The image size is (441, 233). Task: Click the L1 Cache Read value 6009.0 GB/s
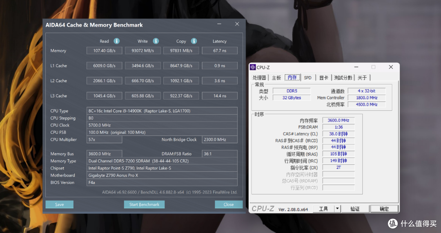pyautogui.click(x=105, y=66)
